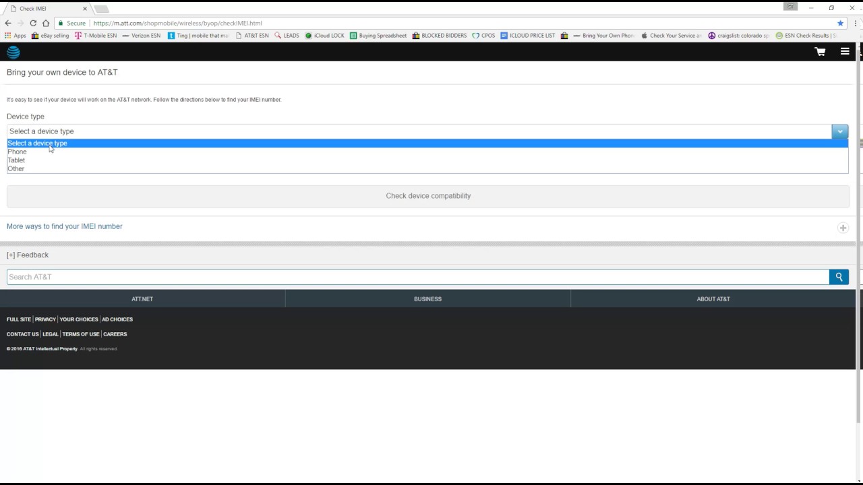Choose 'Select a device type' option

point(427,143)
